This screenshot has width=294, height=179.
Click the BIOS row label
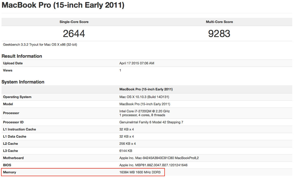pyautogui.click(x=7, y=165)
